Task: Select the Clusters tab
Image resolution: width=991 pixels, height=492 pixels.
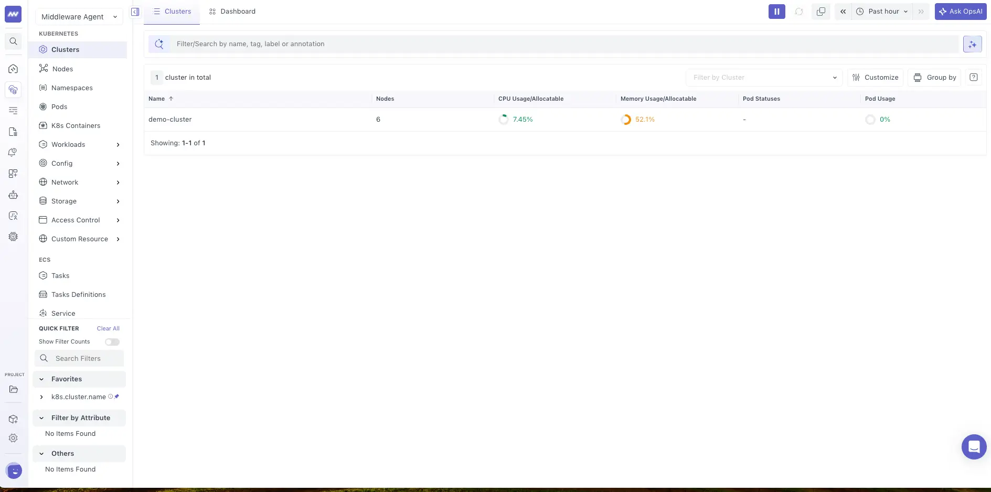Action: pyautogui.click(x=172, y=12)
